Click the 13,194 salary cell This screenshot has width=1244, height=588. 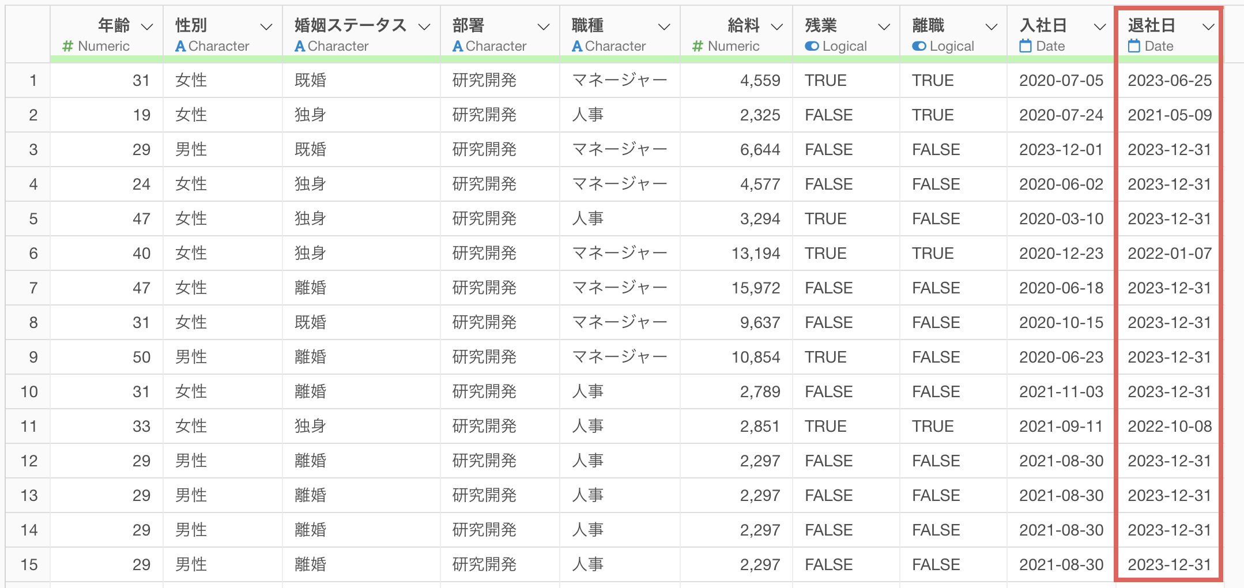755,254
